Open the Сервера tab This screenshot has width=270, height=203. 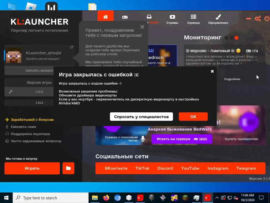point(193,19)
